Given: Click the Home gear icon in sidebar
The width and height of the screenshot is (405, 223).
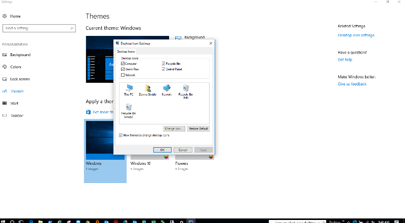Looking at the screenshot, I should pos(5,16).
